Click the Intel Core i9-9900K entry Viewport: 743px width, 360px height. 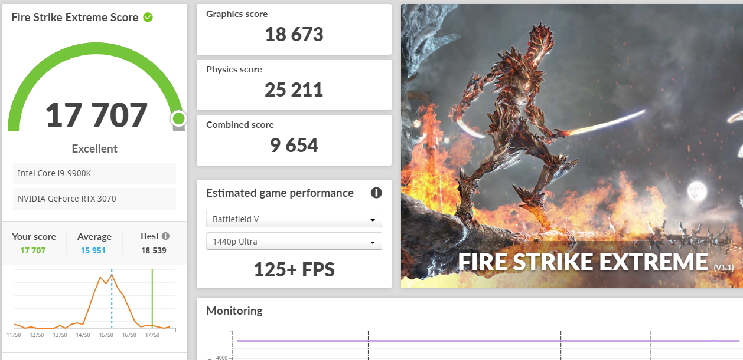click(x=94, y=173)
